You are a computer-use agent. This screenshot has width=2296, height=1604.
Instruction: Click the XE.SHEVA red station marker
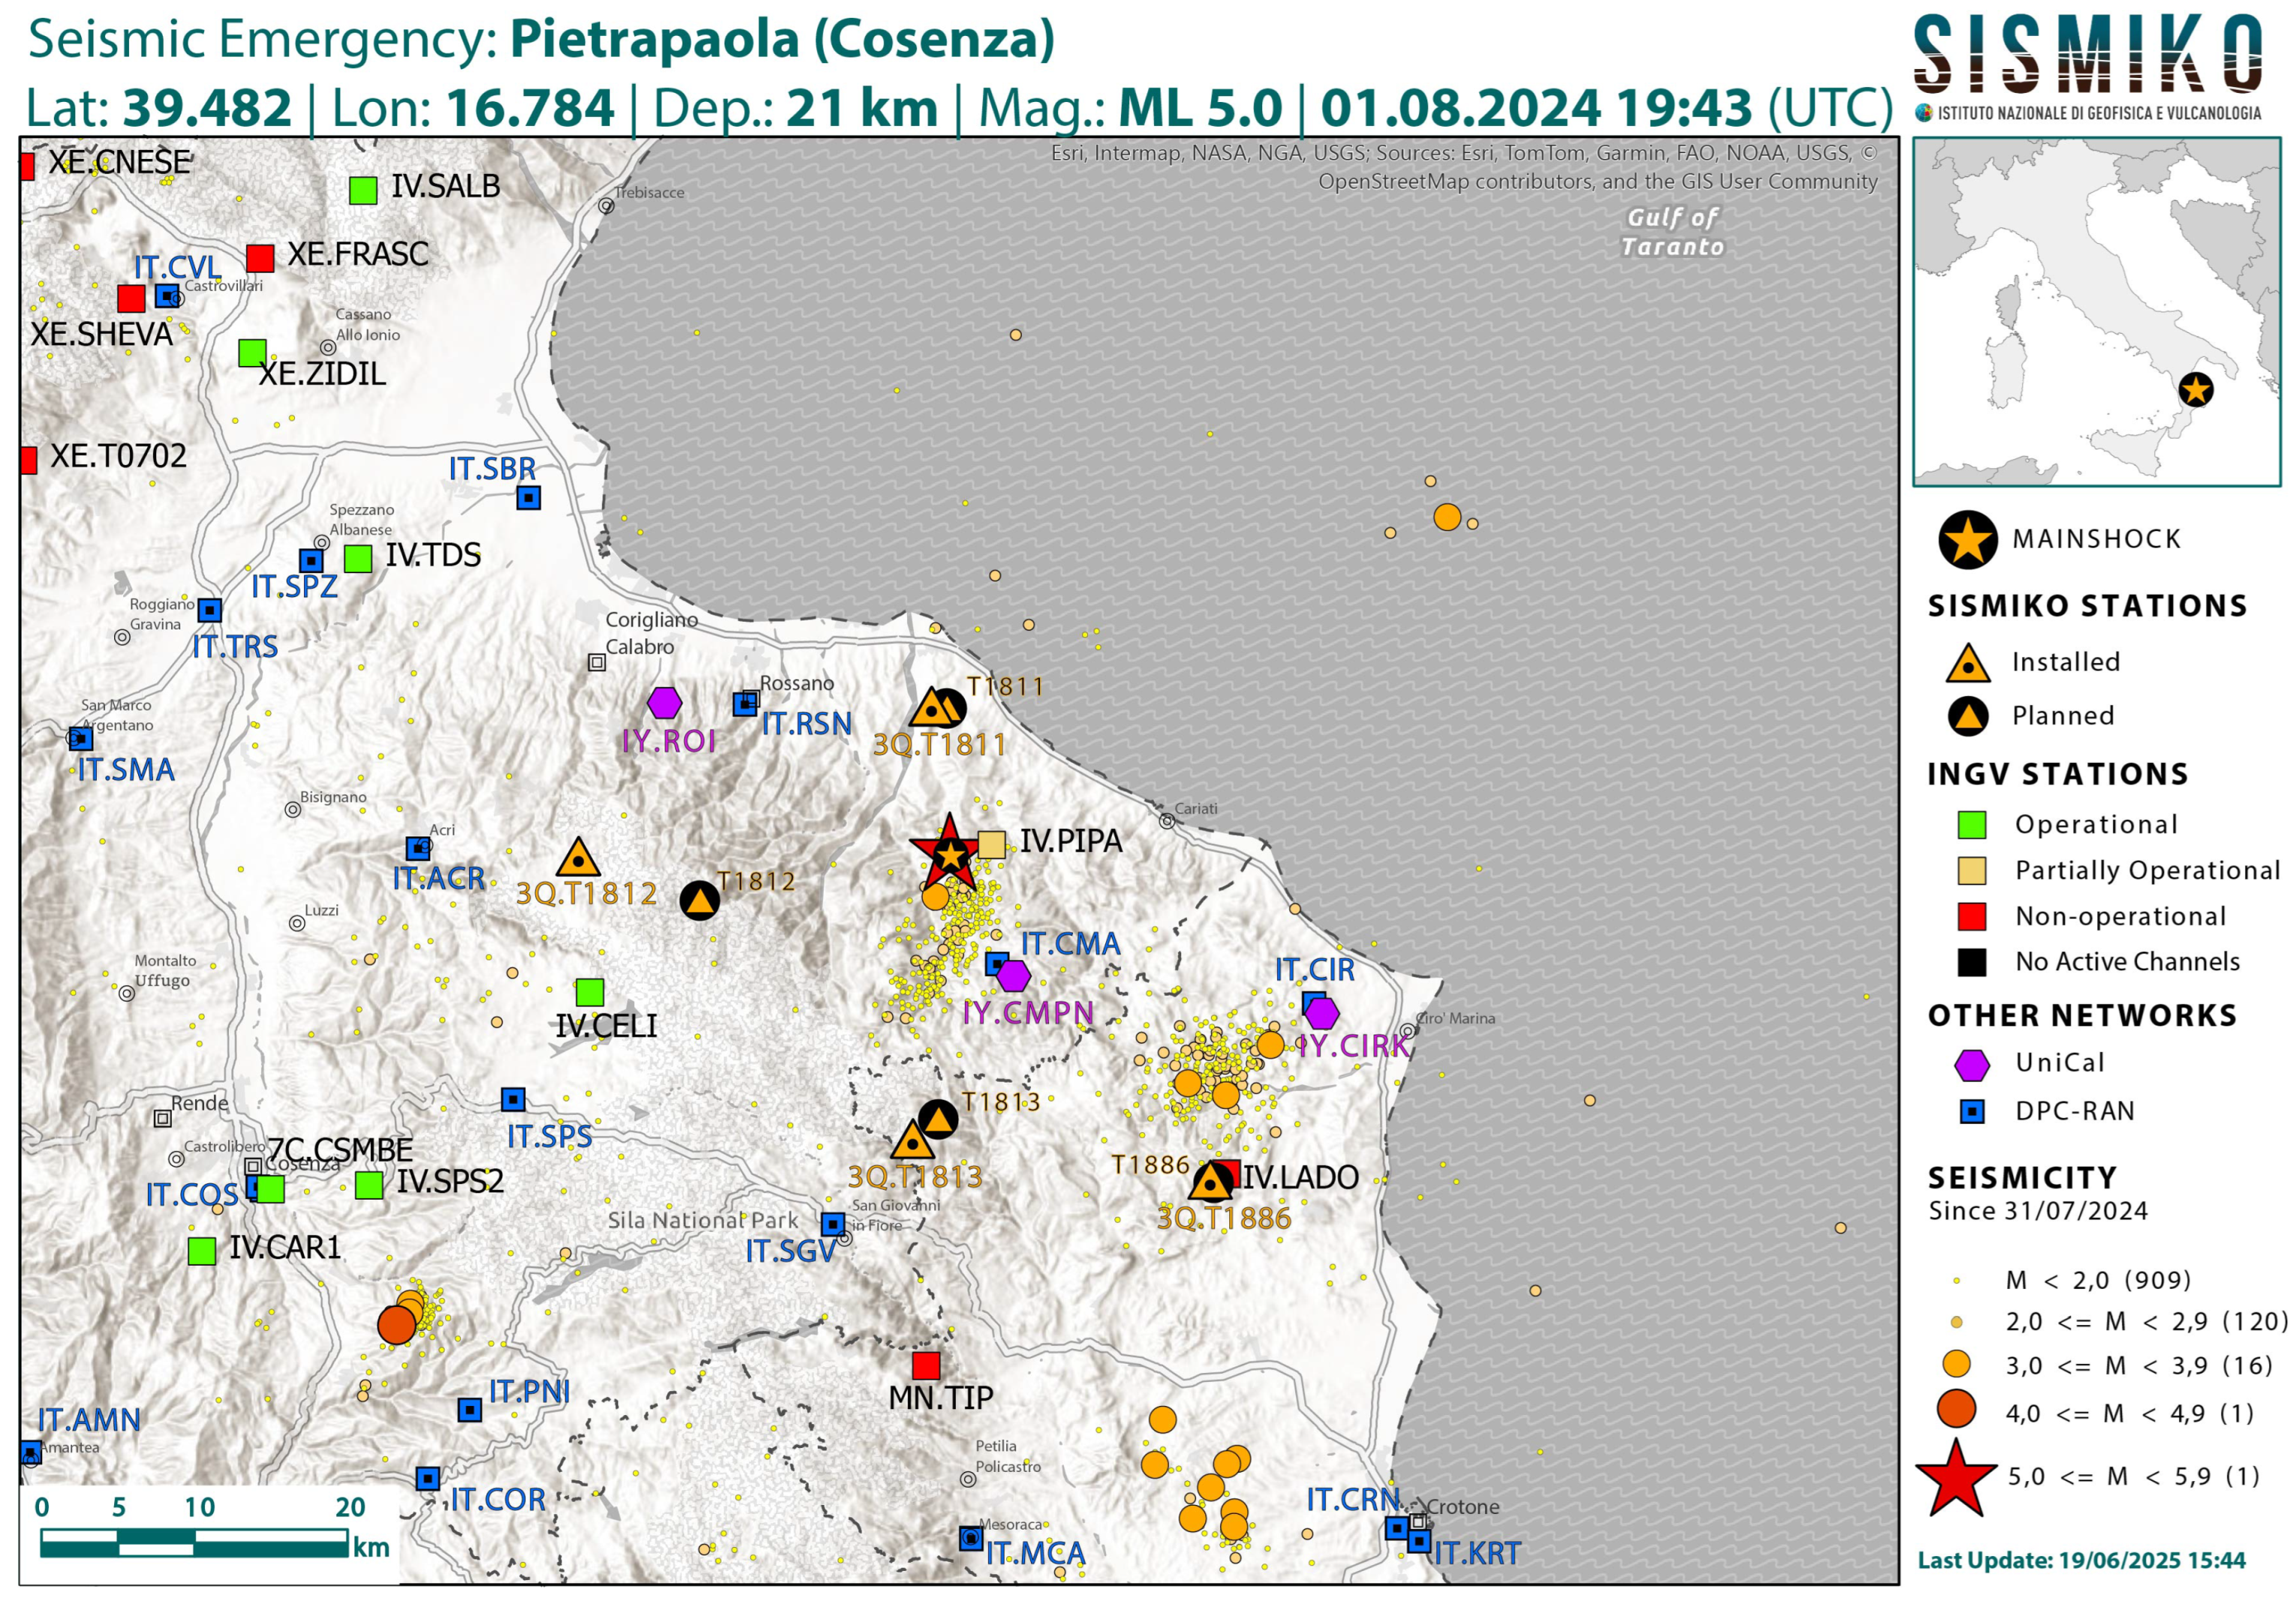[x=131, y=298]
